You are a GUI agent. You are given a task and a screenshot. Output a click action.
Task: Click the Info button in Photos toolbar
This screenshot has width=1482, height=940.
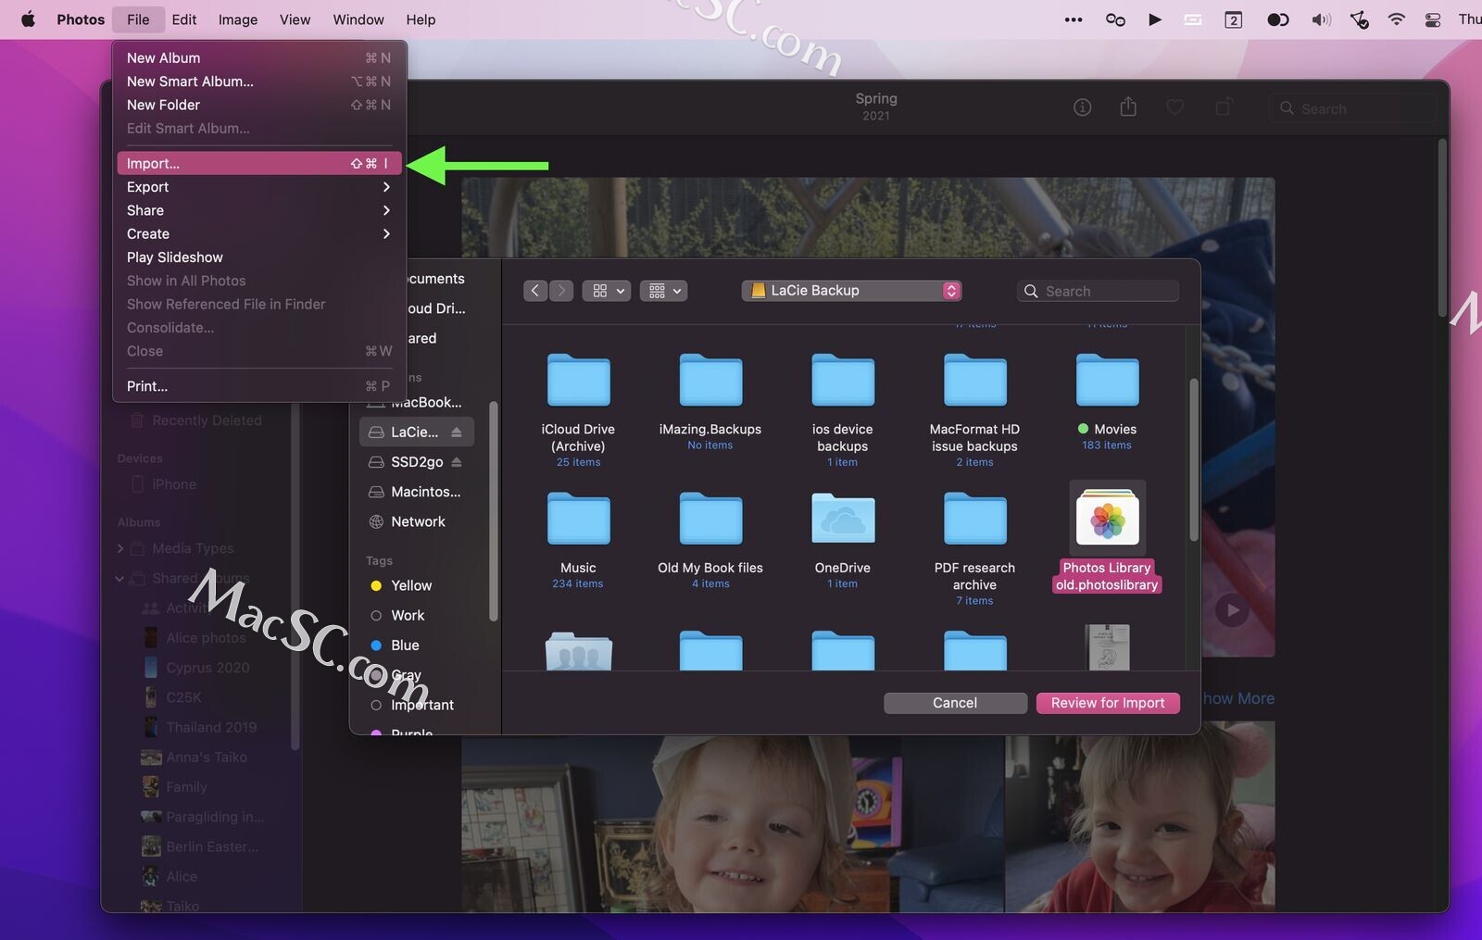1082,107
